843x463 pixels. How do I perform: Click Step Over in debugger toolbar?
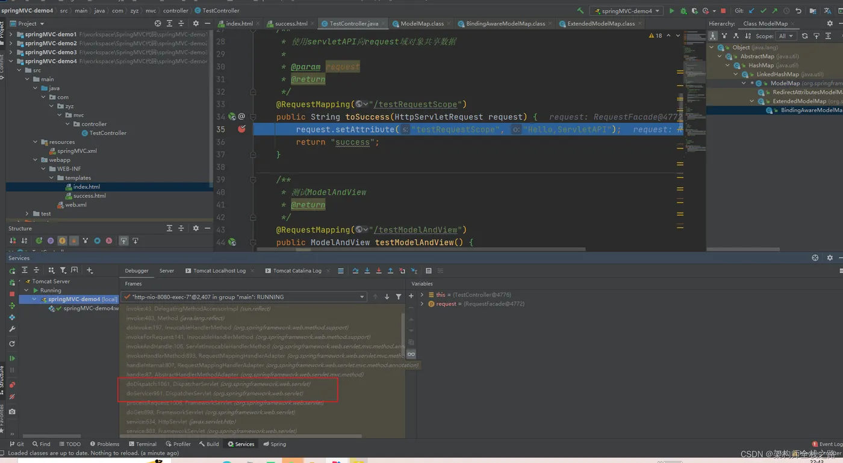(355, 271)
